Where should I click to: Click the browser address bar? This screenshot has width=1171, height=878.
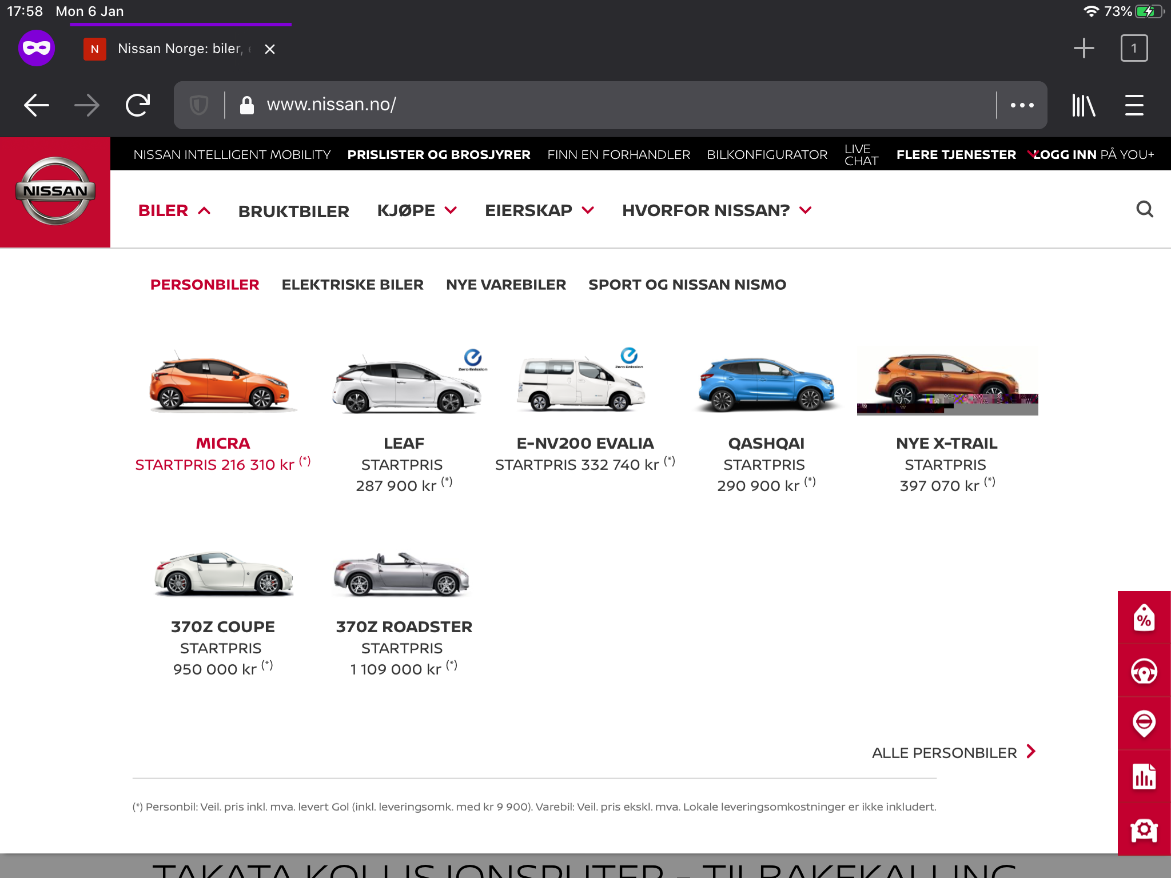[x=611, y=105]
